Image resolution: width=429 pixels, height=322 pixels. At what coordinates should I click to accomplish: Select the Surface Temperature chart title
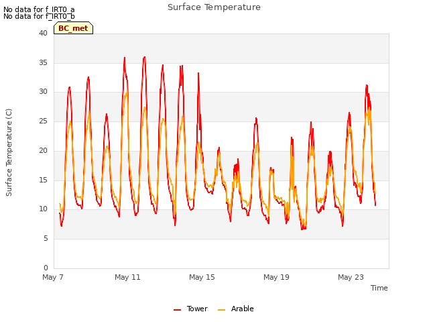pos(214,7)
